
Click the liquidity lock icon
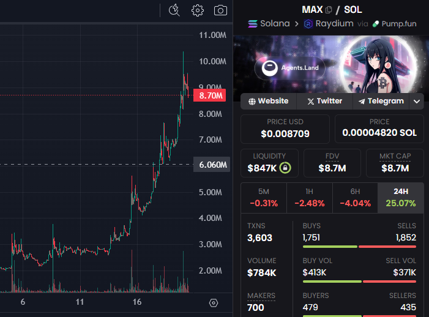285,168
